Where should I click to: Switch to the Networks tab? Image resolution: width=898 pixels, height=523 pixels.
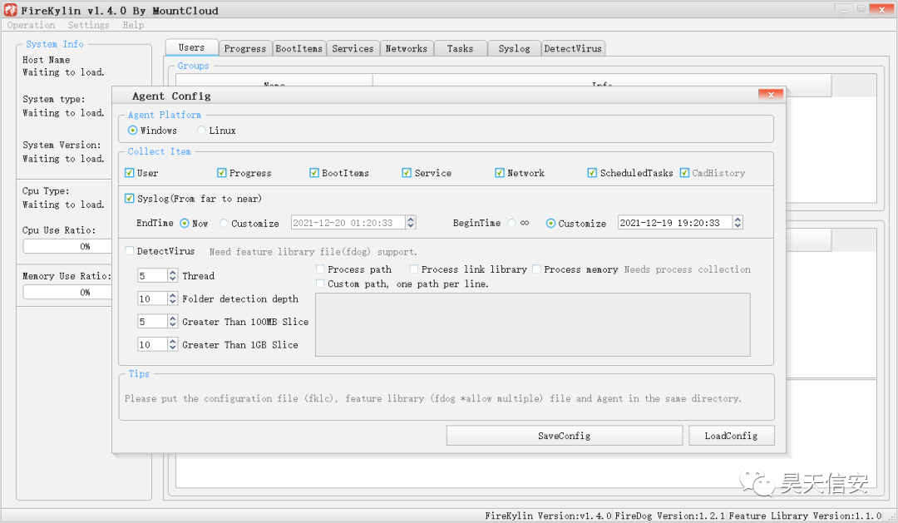point(406,49)
